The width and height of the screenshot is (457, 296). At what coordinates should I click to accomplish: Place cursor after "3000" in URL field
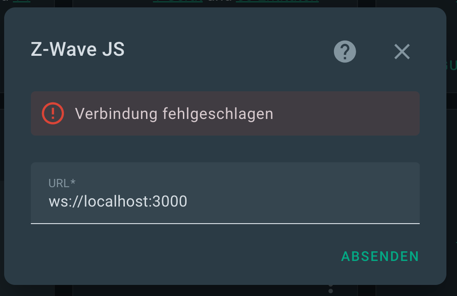click(188, 201)
